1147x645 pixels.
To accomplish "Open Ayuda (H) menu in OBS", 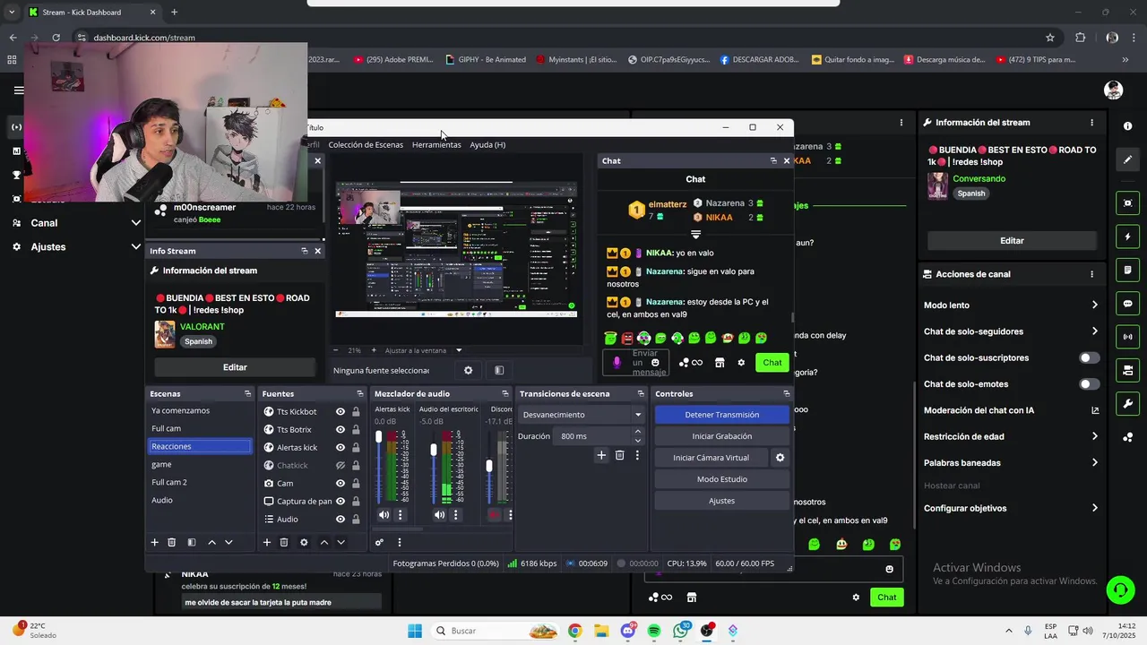I will (487, 145).
